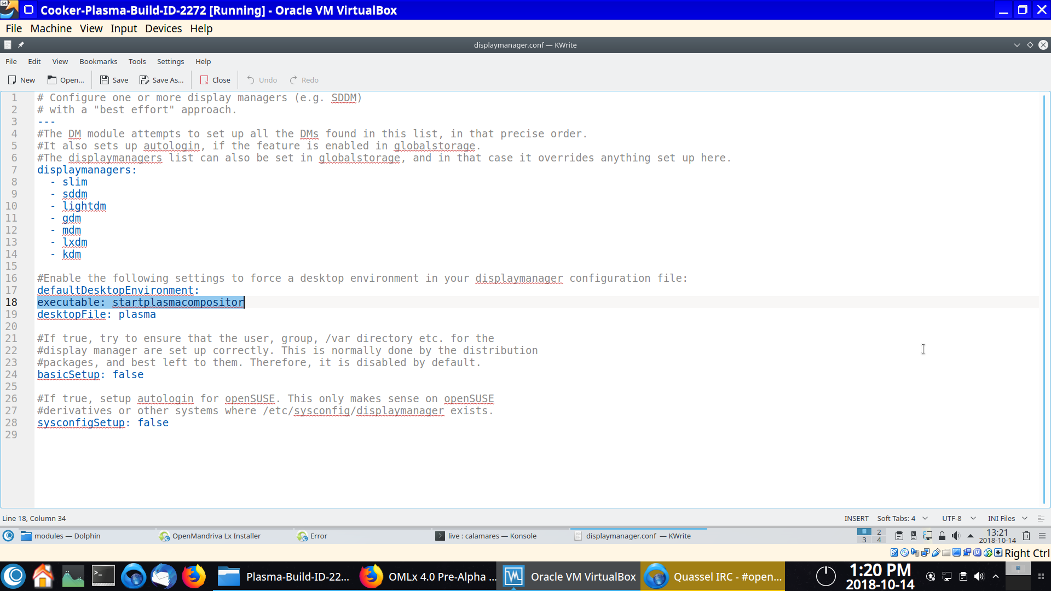Click the guest volume tray icon
The height and width of the screenshot is (591, 1051).
click(x=956, y=536)
